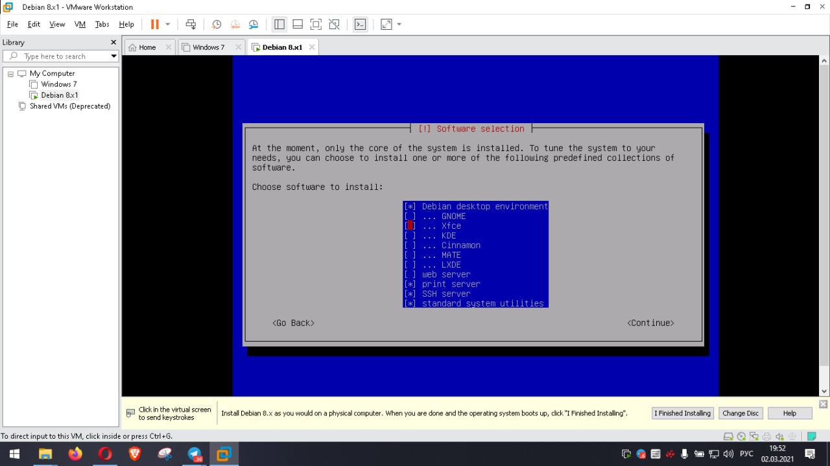Toggle the LXDE checkbox
Viewport: 830px width, 466px height.
click(x=410, y=265)
